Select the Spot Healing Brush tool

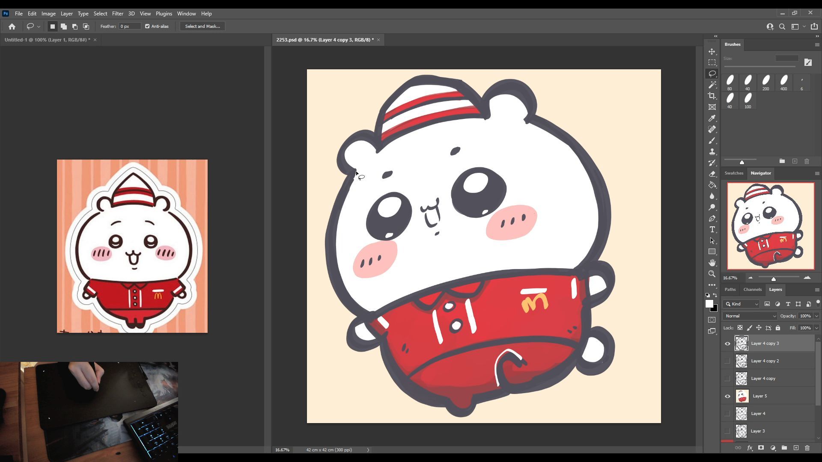[712, 129]
